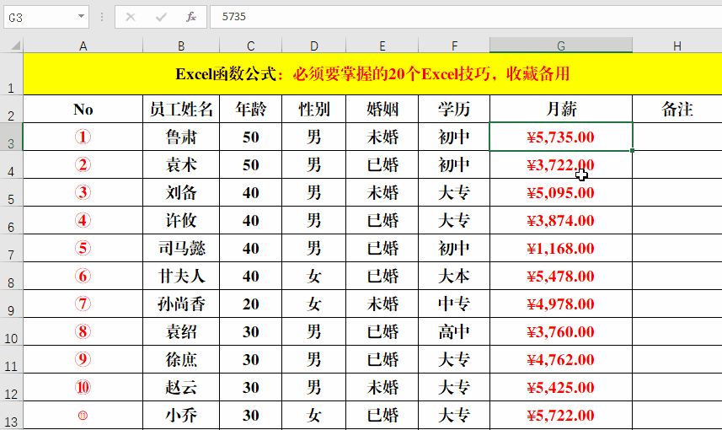Image resolution: width=722 pixels, height=430 pixels.
Task: Select 中专 education cell in 孙尚香 row
Action: pyautogui.click(x=454, y=304)
